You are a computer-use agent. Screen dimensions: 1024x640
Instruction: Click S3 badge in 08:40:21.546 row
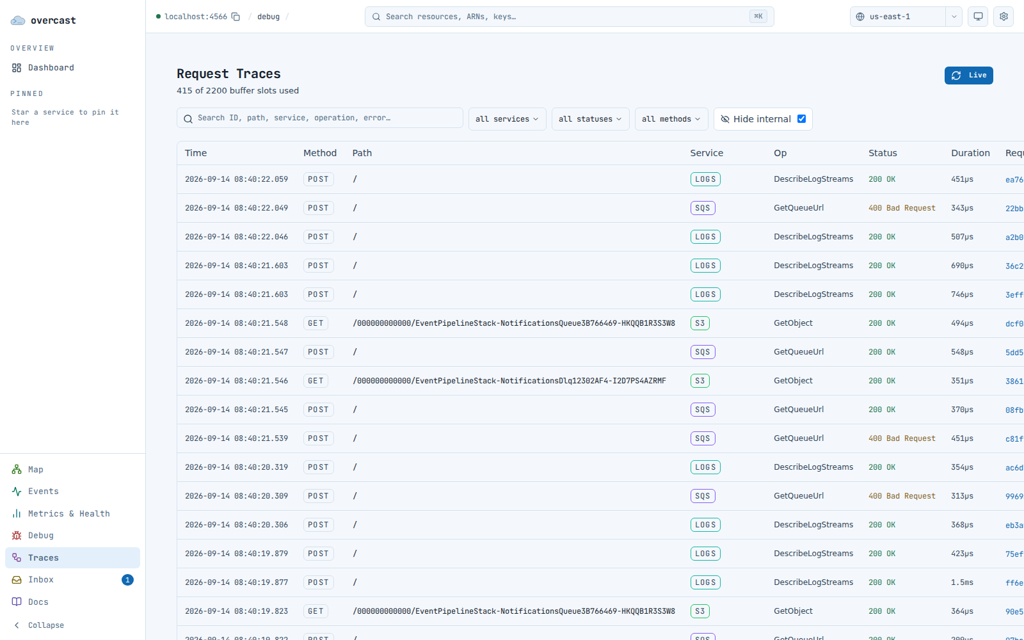coord(700,381)
